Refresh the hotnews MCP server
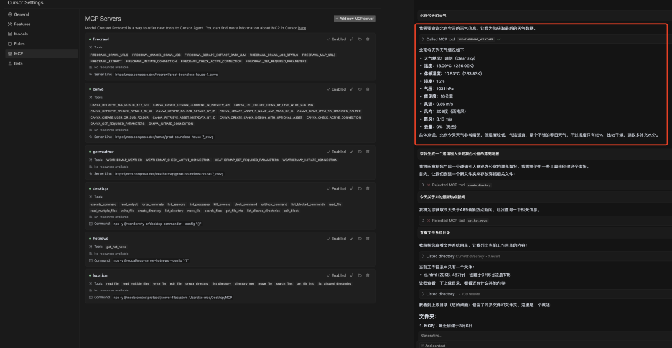 pyautogui.click(x=360, y=239)
